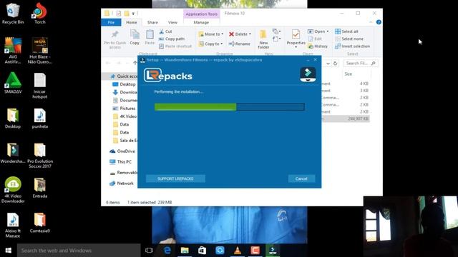
Task: Select the Application Tools tab header
Action: tap(202, 14)
